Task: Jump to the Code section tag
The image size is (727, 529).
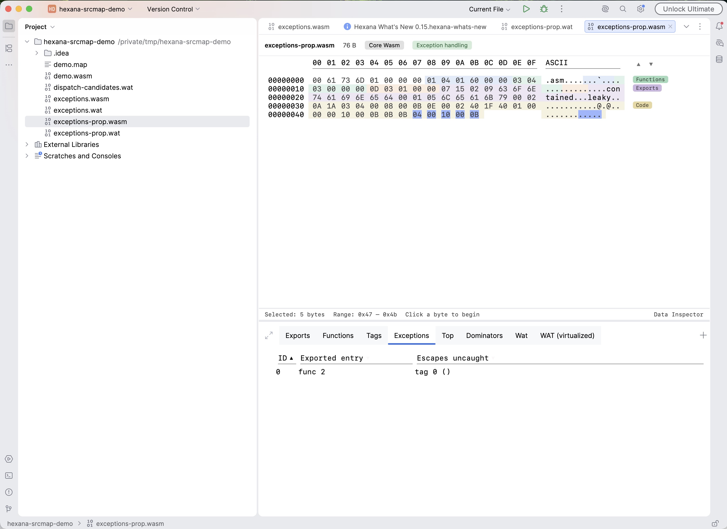Action: coord(642,105)
